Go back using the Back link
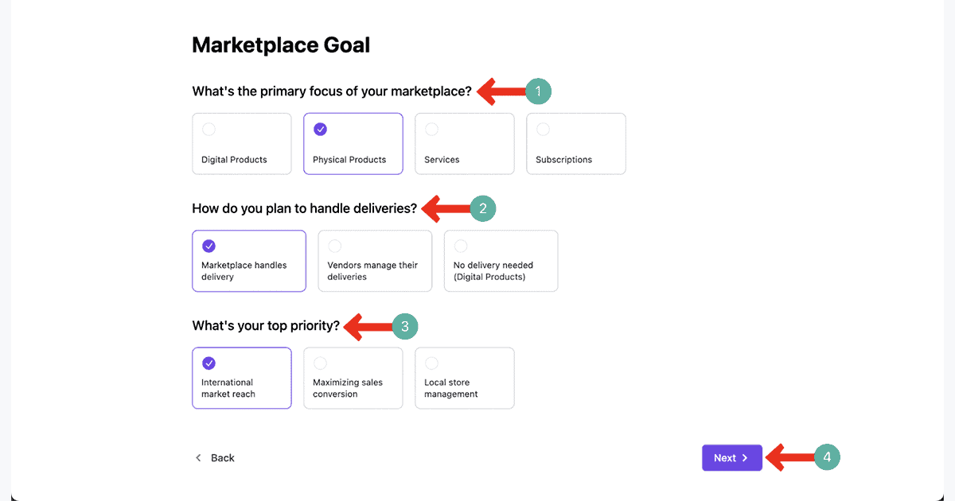 222,457
